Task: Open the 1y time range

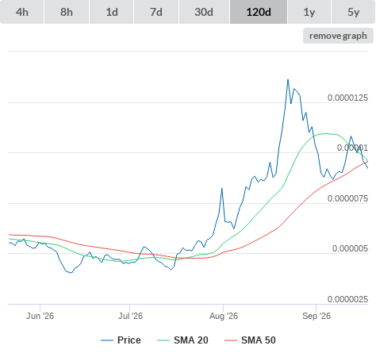Action: [x=309, y=12]
